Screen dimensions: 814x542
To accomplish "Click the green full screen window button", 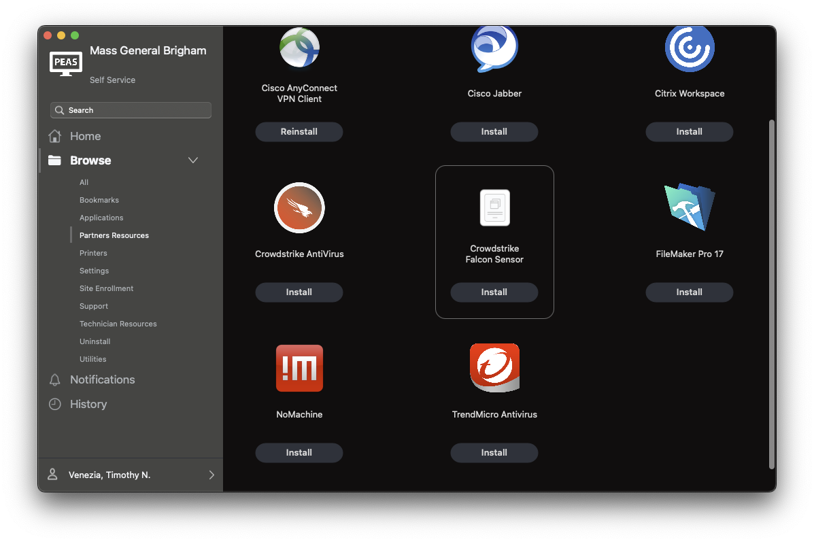I will tap(75, 35).
